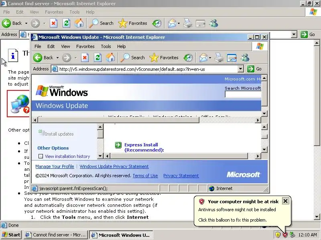This screenshot has height=240, width=321.
Task: Open Mail dropdown arrow in Cannot find server window
Action: point(179,23)
